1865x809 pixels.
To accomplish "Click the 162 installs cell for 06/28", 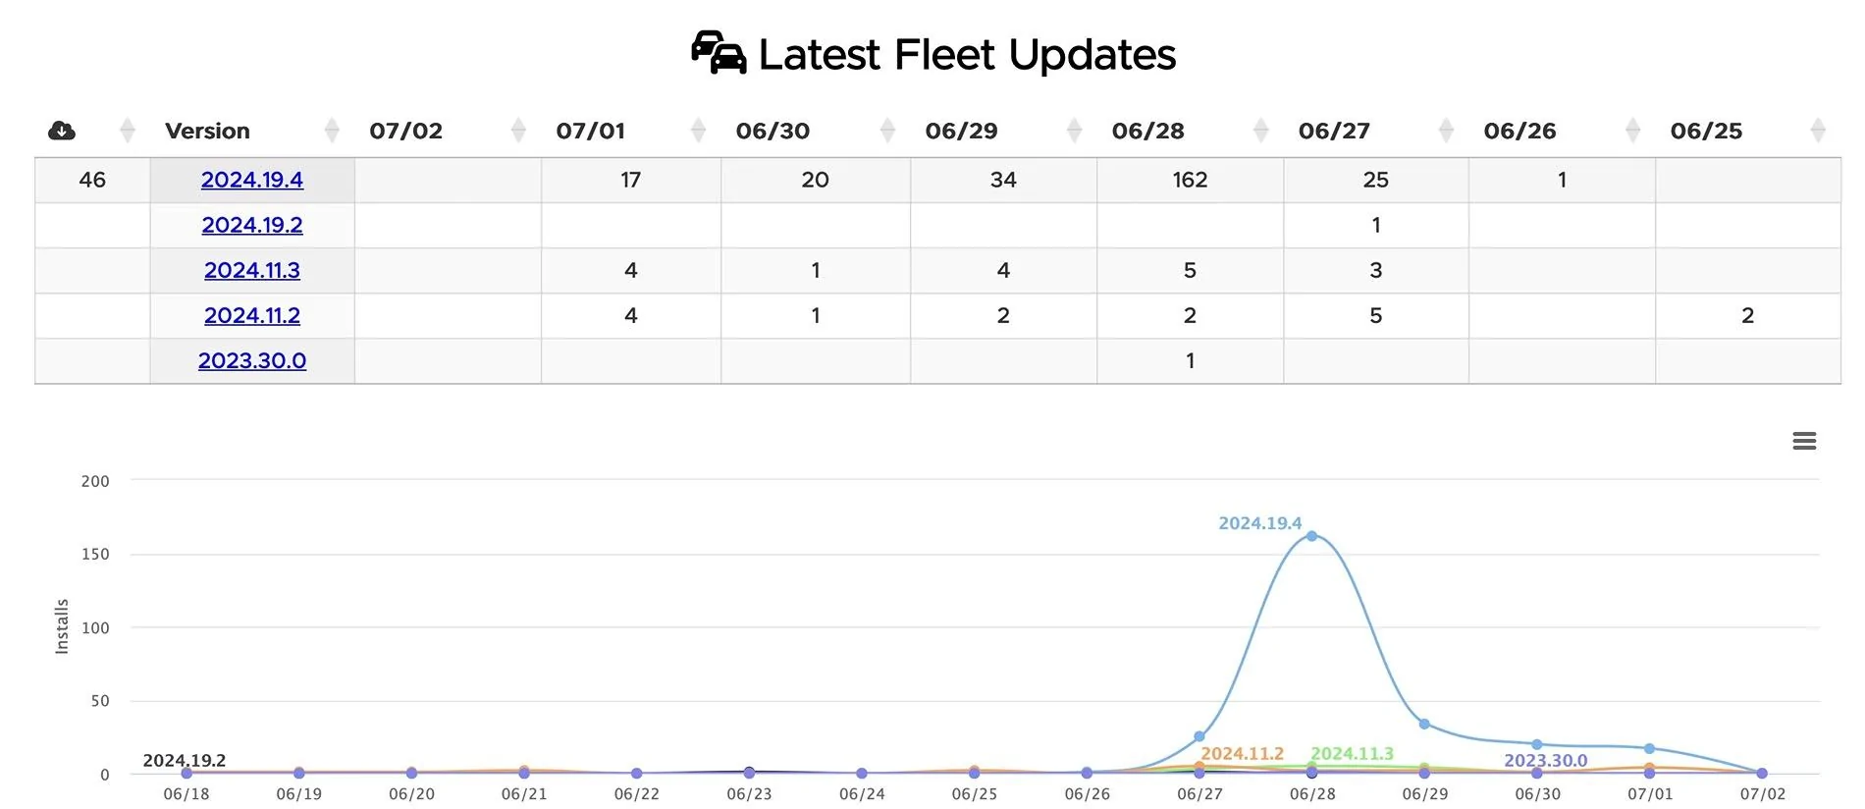I will 1190,180.
